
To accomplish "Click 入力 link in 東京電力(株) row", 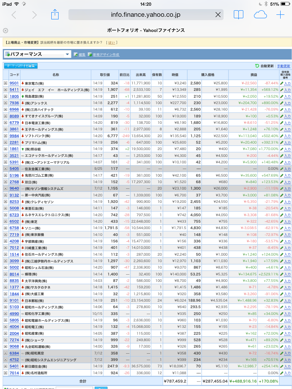I will (287, 83).
